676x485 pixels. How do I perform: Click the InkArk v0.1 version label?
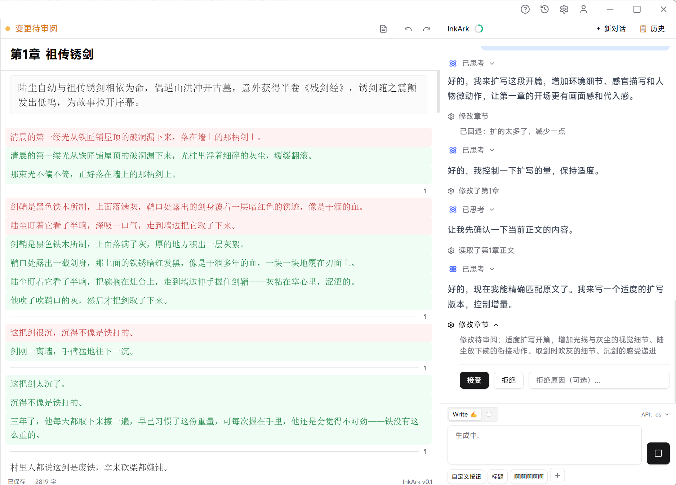(x=417, y=481)
